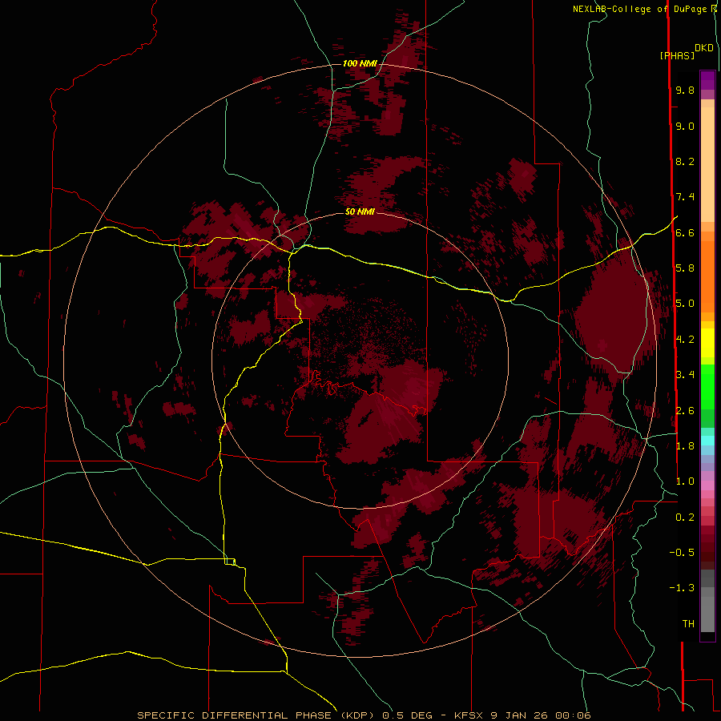Click the 5.0 value on the scale
Viewport: 721px width, 721px height.
point(685,304)
